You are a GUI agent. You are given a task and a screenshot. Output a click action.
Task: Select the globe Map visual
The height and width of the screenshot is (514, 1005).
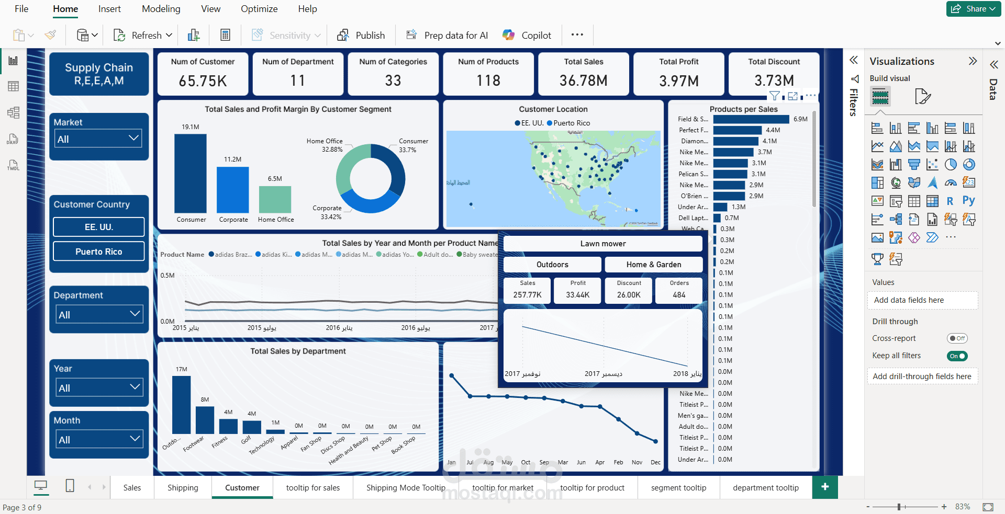coord(896,182)
